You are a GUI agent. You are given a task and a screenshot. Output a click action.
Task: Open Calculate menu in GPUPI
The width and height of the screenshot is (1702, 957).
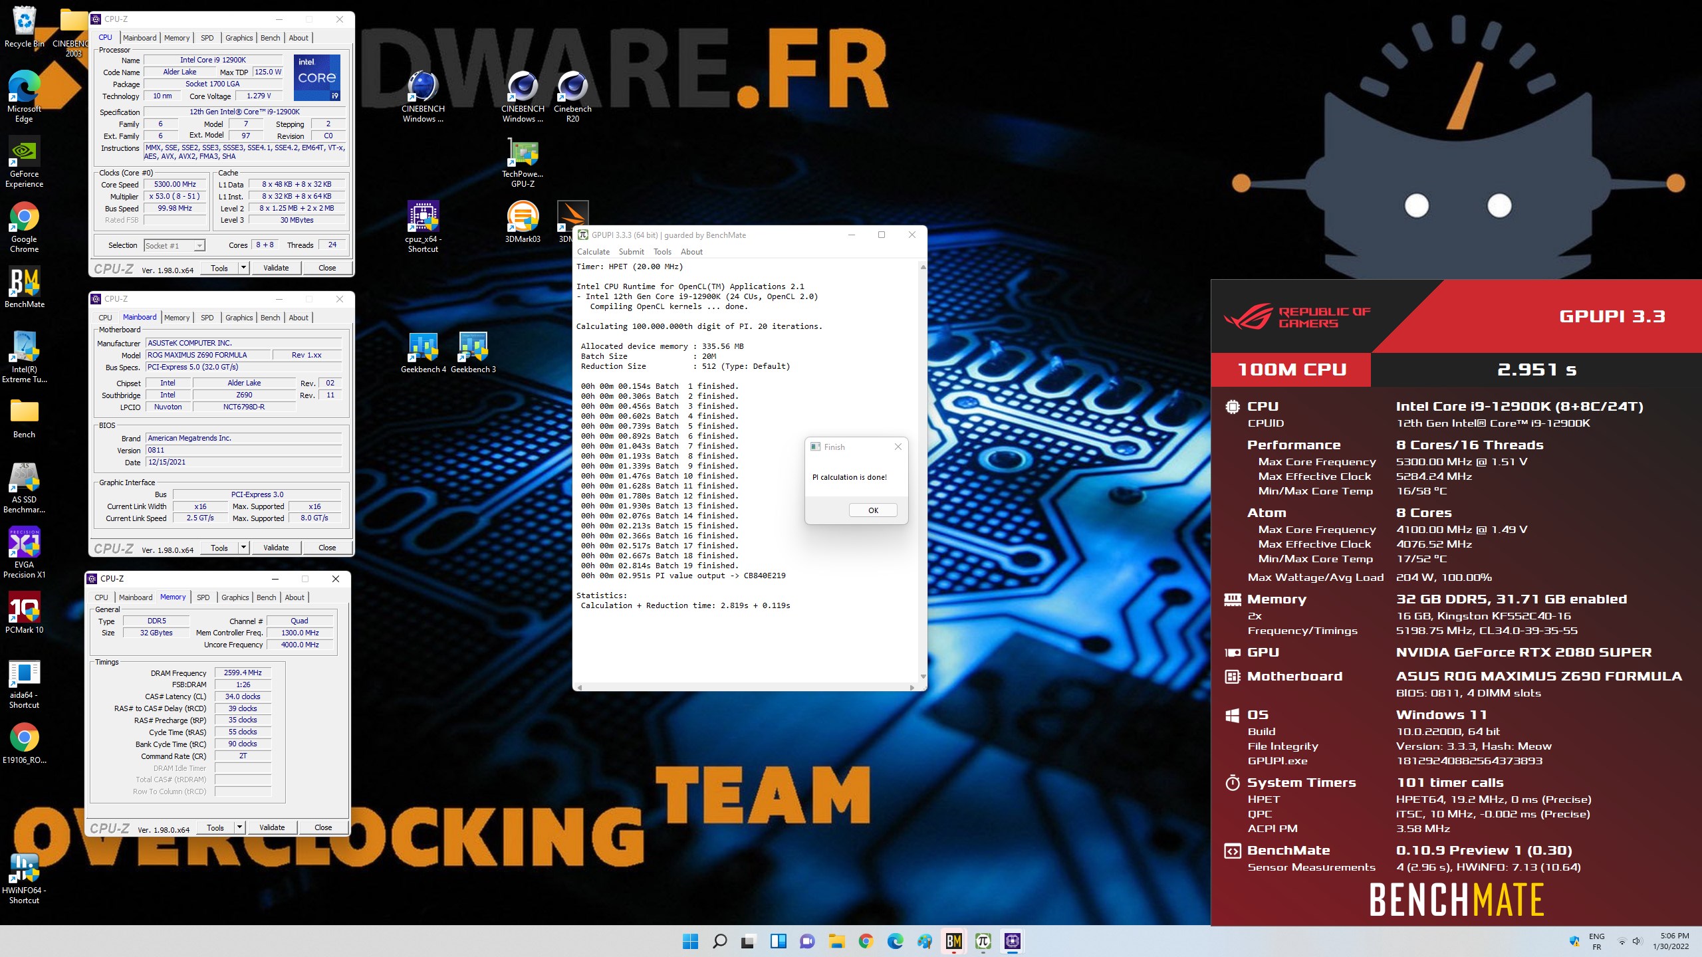pyautogui.click(x=593, y=252)
